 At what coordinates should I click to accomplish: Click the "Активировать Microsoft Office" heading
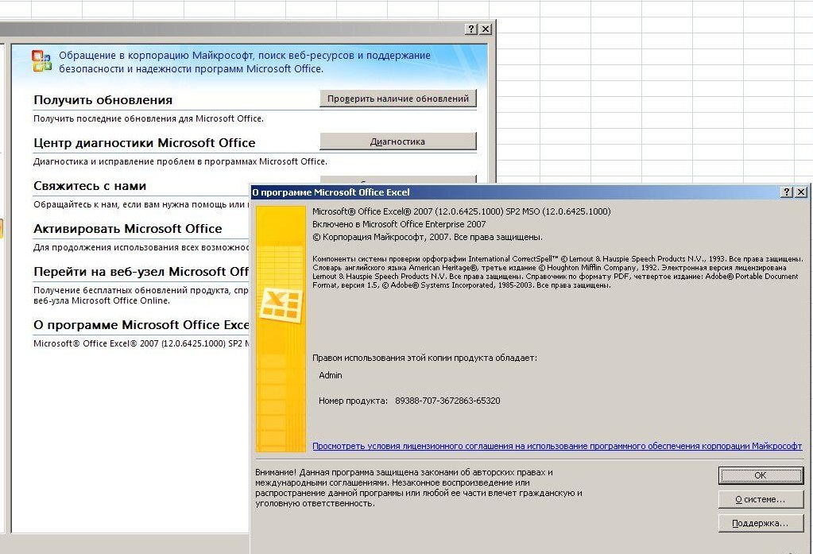click(x=127, y=229)
